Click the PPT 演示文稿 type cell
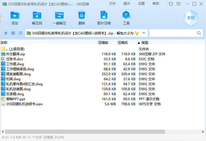The height and width of the screenshot is (141, 206). click(x=149, y=99)
